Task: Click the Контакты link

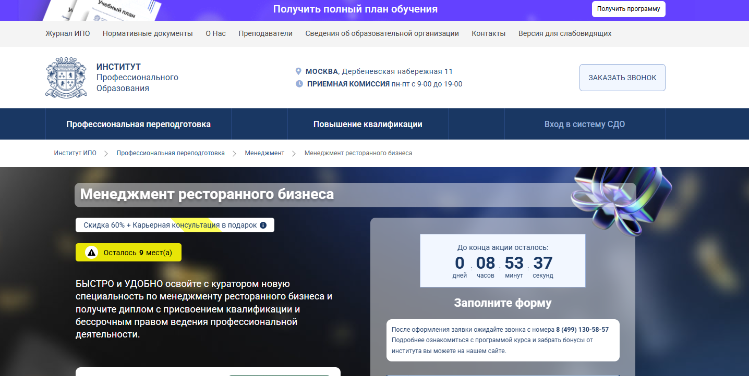Action: [x=488, y=33]
